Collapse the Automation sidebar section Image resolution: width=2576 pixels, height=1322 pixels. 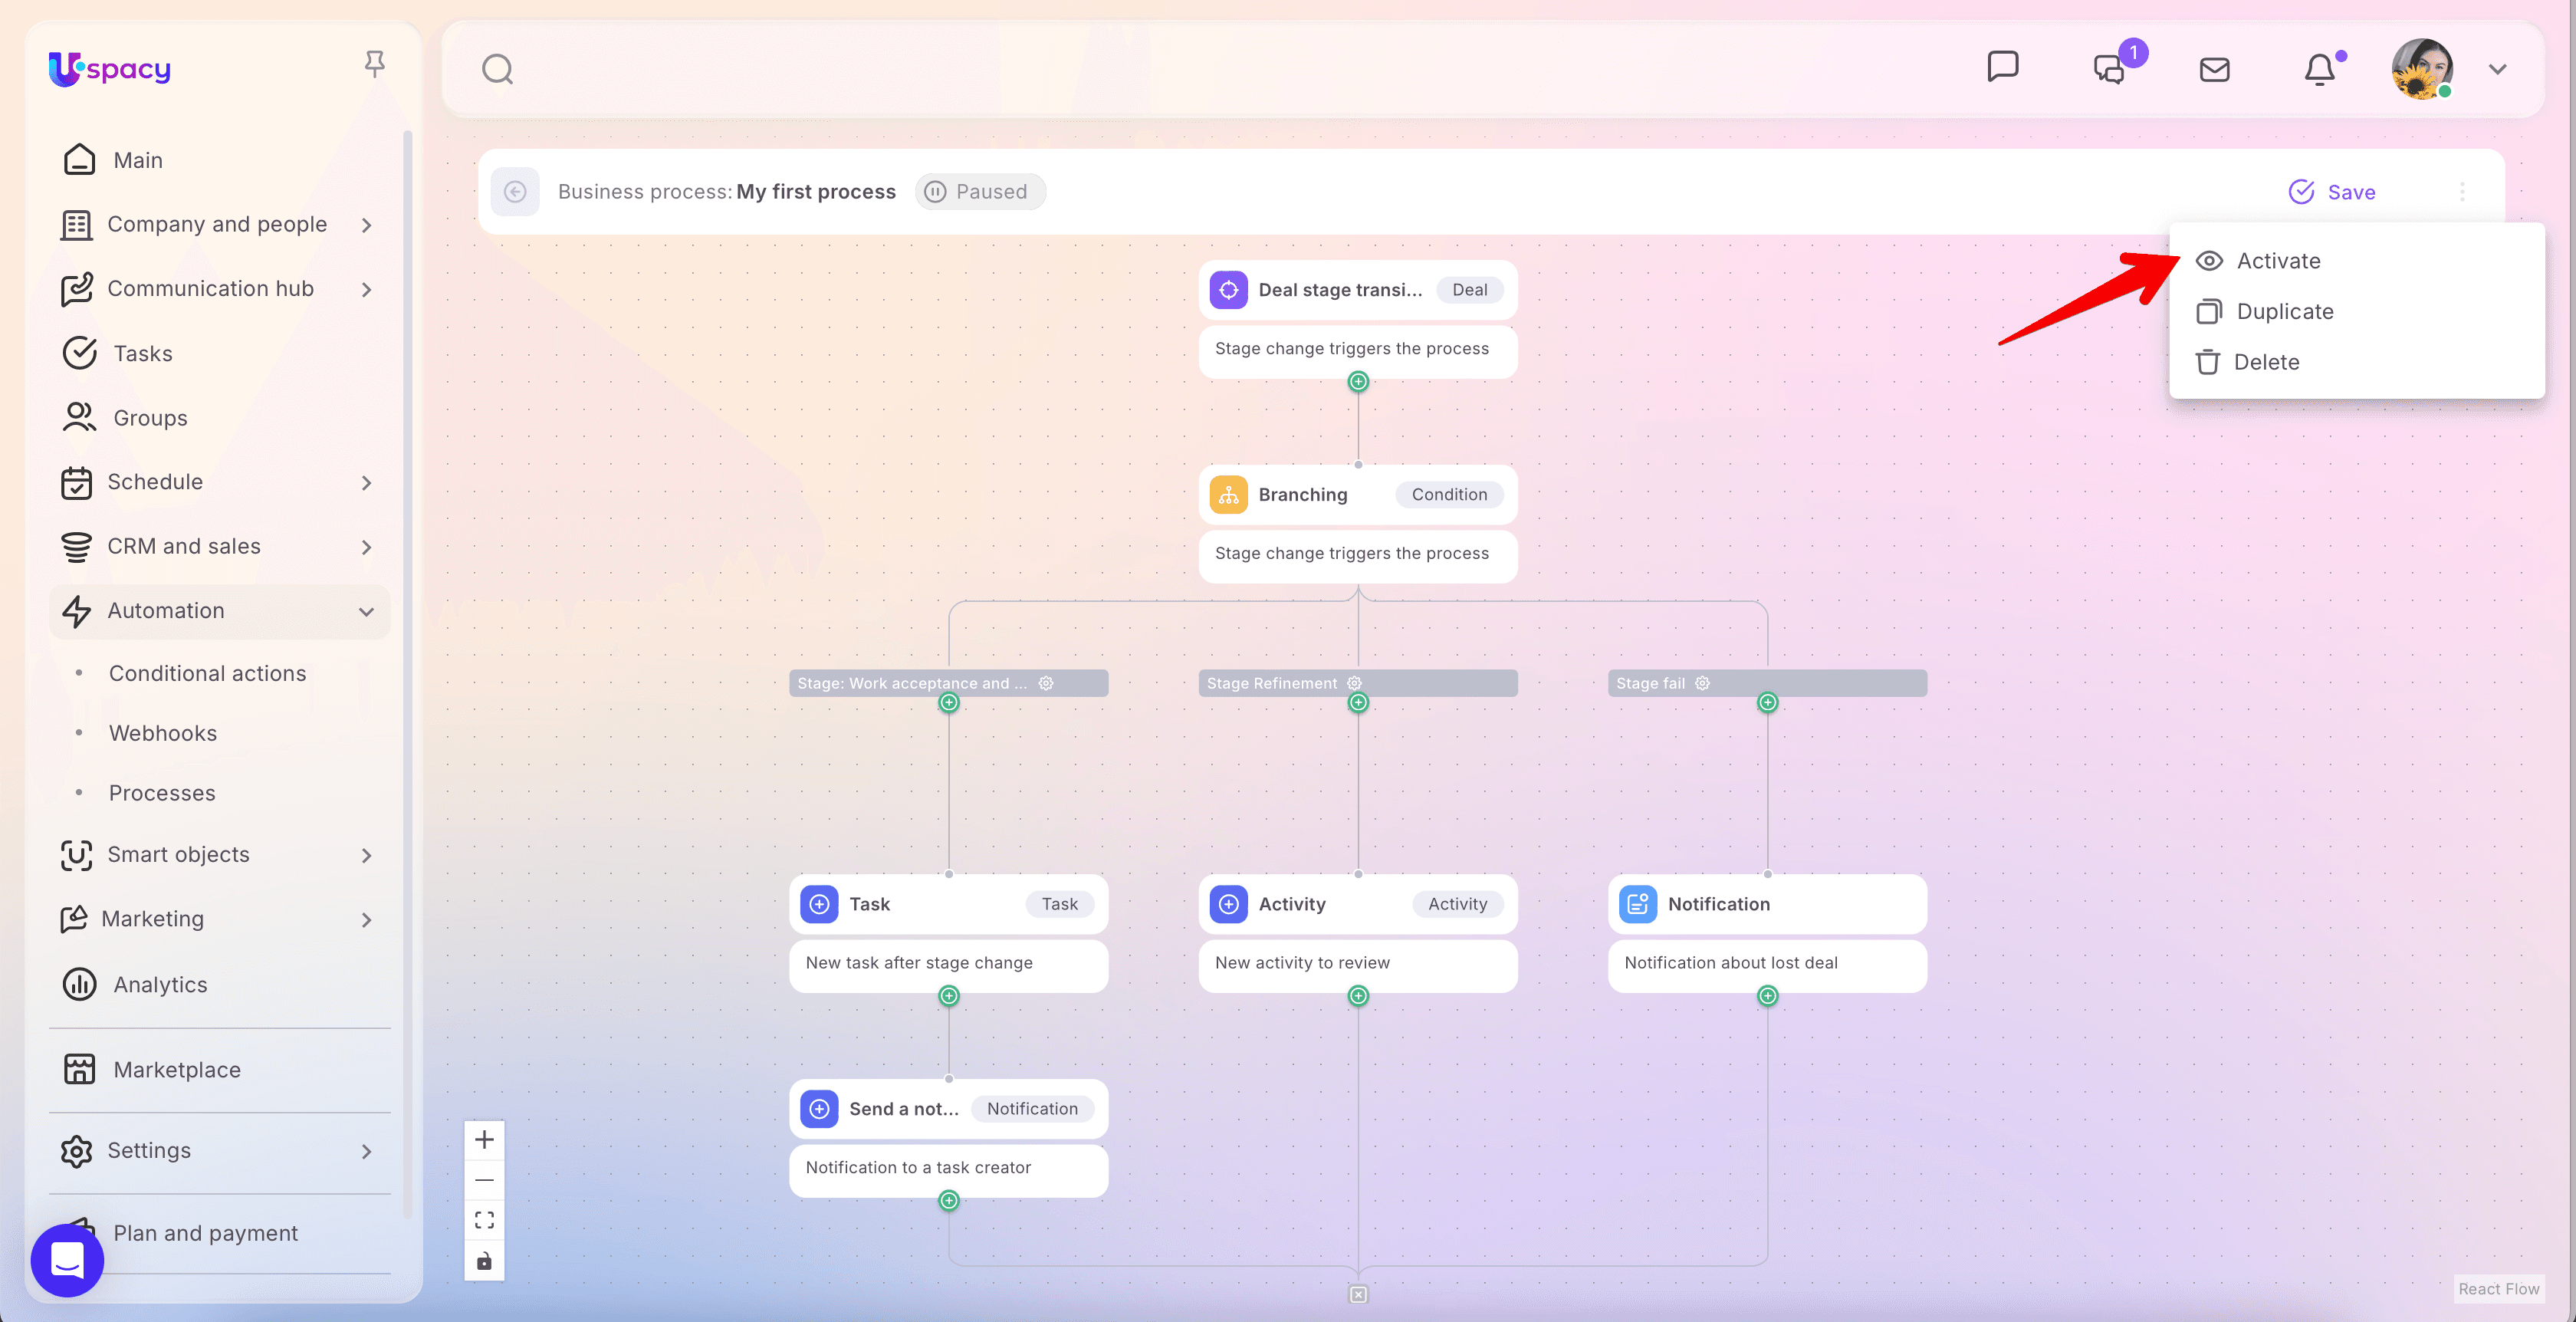(366, 611)
